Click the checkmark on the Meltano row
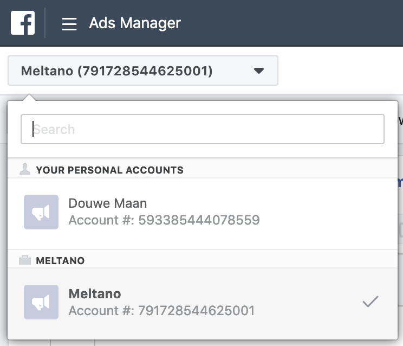The width and height of the screenshot is (403, 346). click(x=370, y=302)
